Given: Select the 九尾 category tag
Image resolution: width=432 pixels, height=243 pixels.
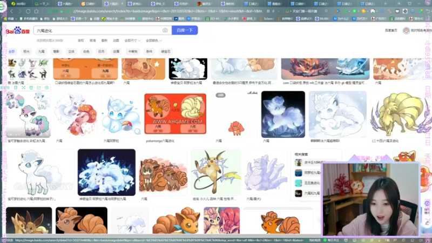Looking at the screenshot, I should [x=42, y=51].
